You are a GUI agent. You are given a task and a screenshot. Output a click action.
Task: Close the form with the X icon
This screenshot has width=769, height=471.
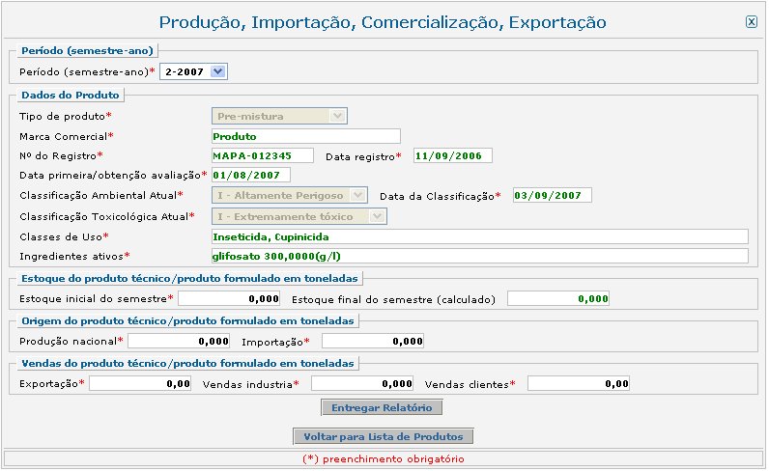pyautogui.click(x=752, y=22)
